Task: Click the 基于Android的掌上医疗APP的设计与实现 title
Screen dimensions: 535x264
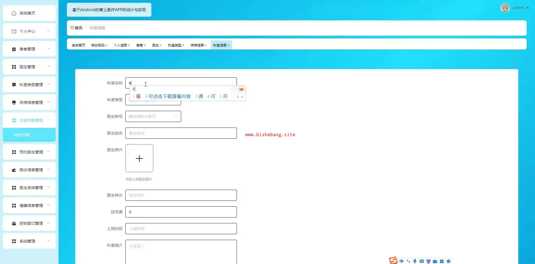Action: click(109, 10)
